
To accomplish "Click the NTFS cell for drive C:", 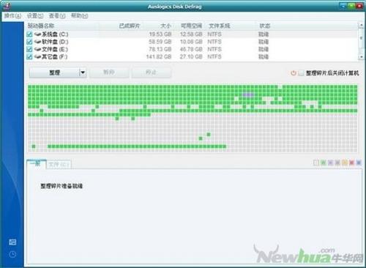I will (214, 34).
